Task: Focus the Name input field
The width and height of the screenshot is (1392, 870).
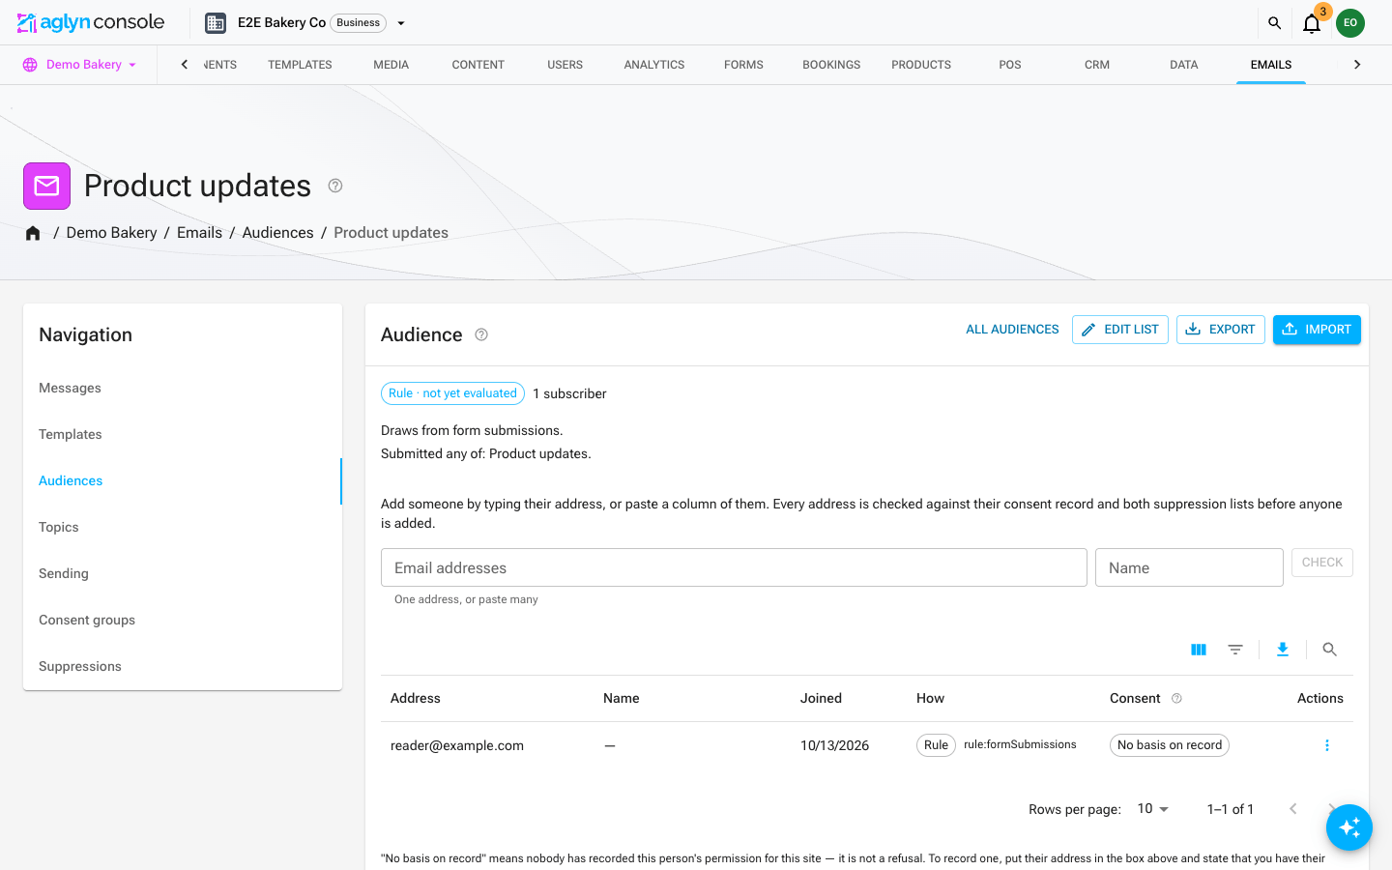Action: click(1189, 567)
